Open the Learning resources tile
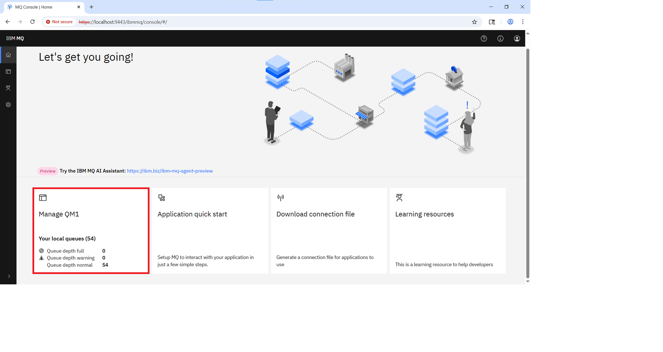 (448, 231)
